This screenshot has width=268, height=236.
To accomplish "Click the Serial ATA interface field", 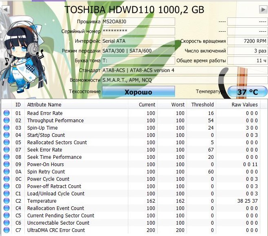I will [x=138, y=41].
